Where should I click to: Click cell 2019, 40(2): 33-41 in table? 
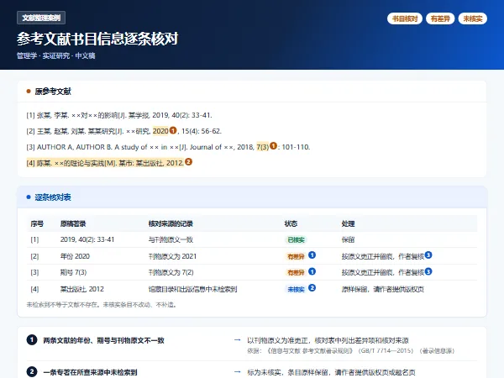click(x=87, y=239)
